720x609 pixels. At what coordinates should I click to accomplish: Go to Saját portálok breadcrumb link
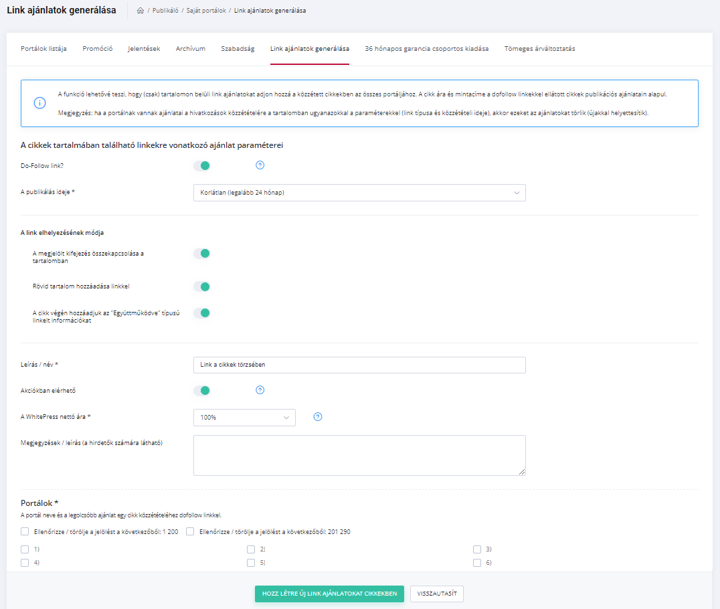click(206, 11)
